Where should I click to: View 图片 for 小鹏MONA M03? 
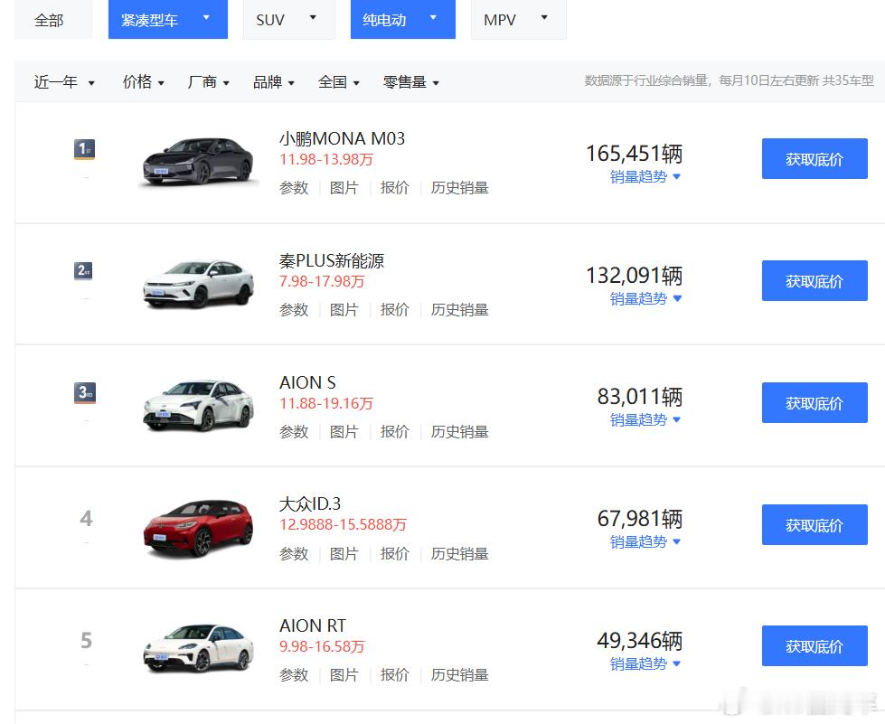[344, 188]
